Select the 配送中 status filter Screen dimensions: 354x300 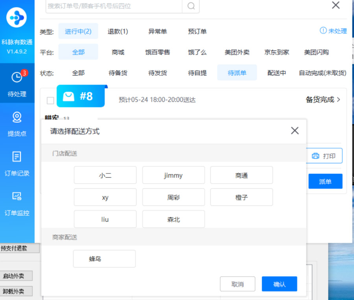point(277,73)
